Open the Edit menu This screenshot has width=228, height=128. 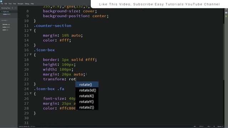point(6,4)
